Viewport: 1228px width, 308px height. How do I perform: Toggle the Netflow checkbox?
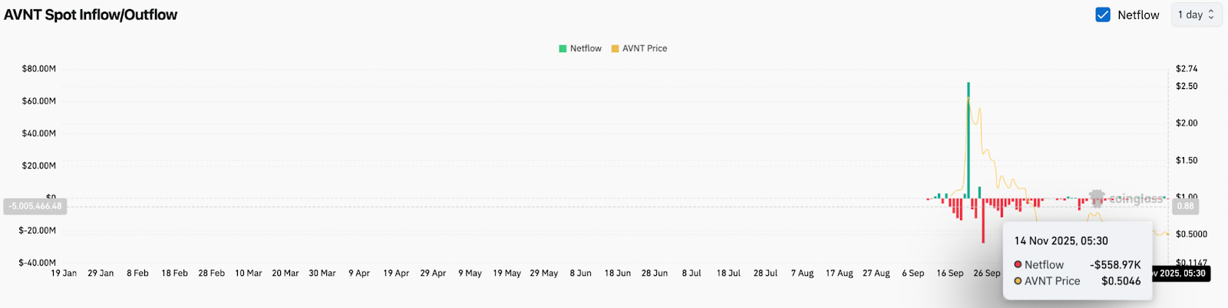pos(1103,15)
